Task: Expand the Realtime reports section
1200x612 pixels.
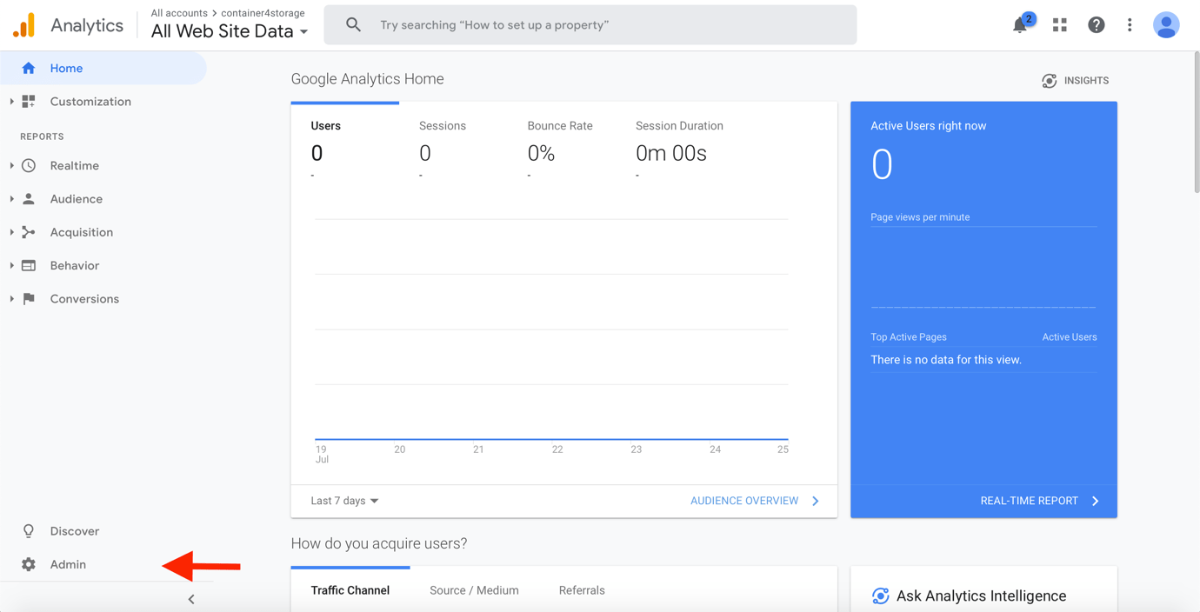Action: coord(74,166)
